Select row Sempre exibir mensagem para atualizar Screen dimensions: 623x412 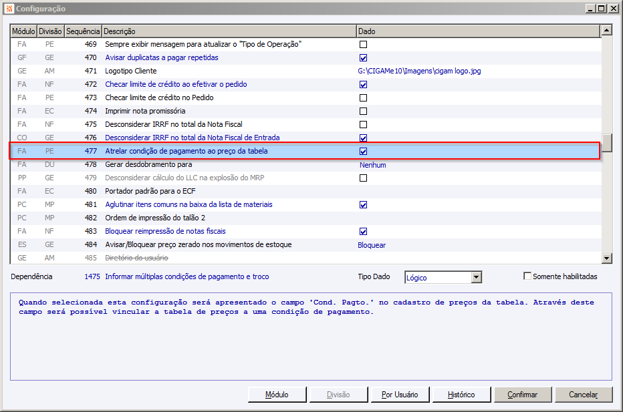click(305, 45)
